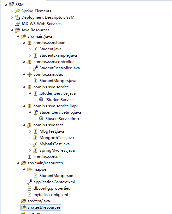Viewport: 172px width, 214px height.
Task: Collapse the SSM project node
Action: (6, 5)
